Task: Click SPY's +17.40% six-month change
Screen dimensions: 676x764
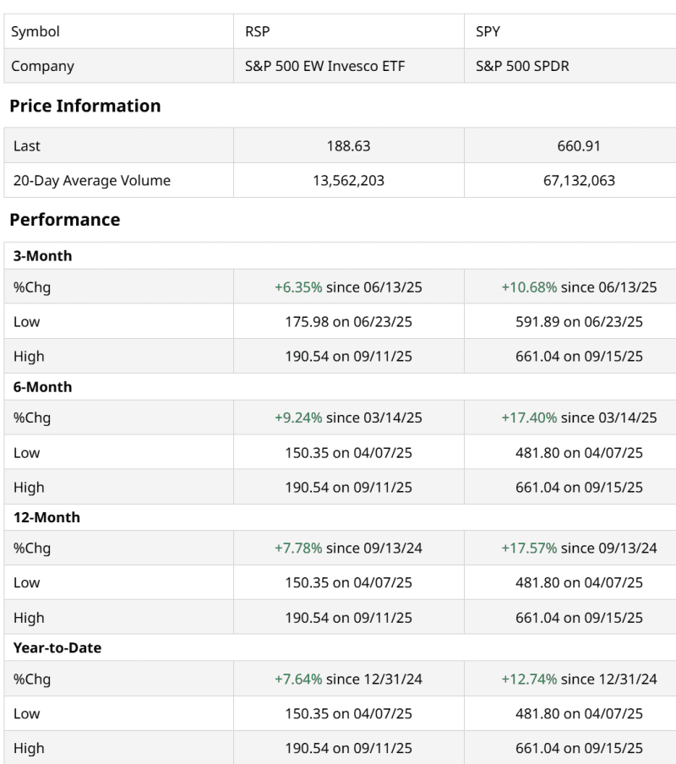Action: (529, 417)
